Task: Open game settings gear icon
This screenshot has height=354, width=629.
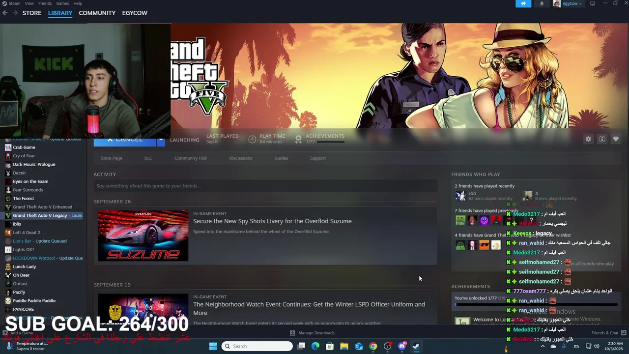Action: [x=588, y=139]
